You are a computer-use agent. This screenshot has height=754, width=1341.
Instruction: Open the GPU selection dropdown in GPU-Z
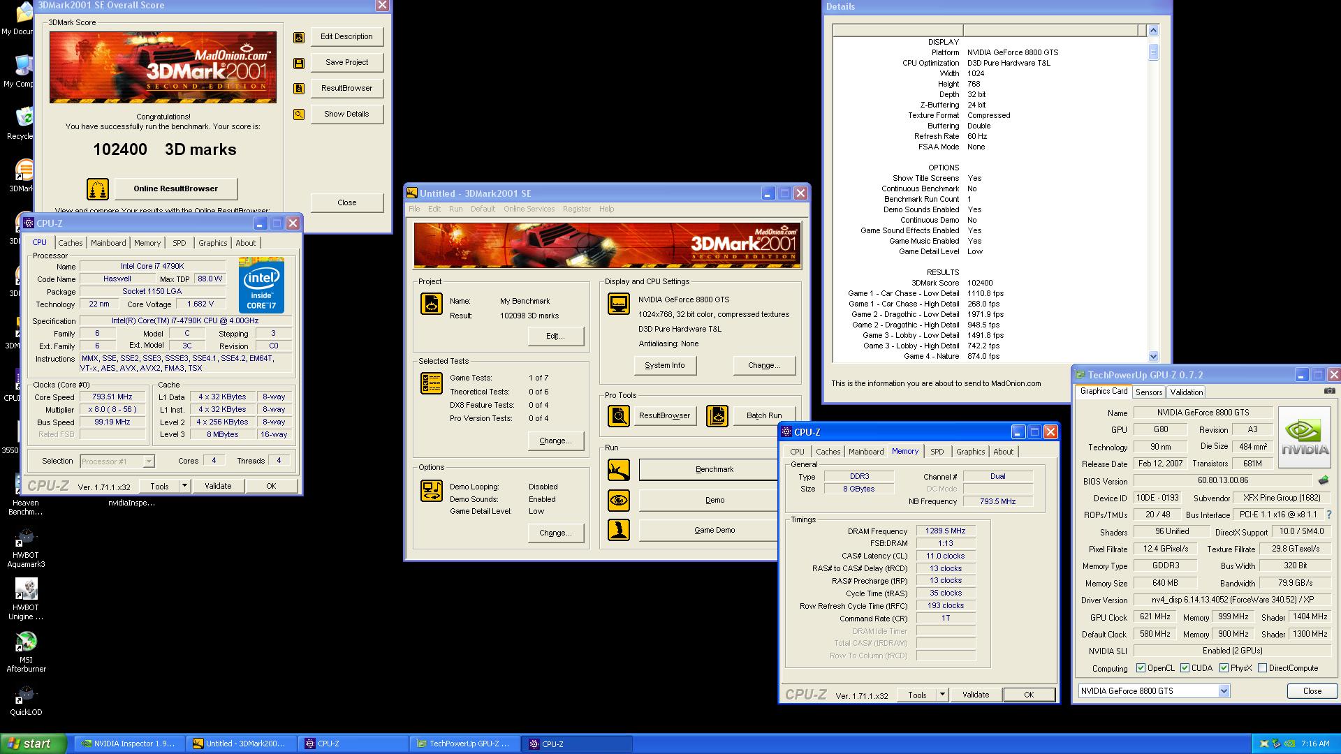click(1224, 691)
